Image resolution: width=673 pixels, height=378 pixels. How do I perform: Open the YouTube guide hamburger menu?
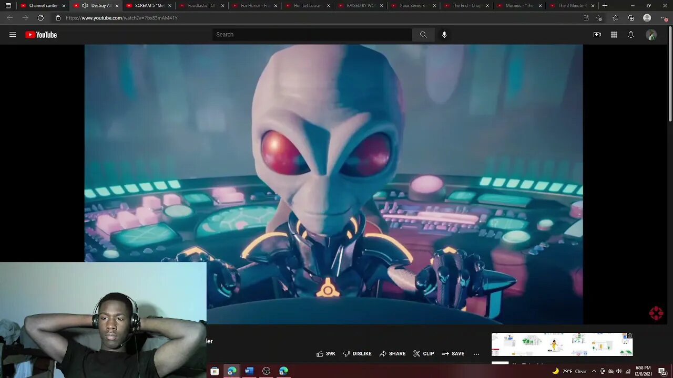tap(13, 35)
